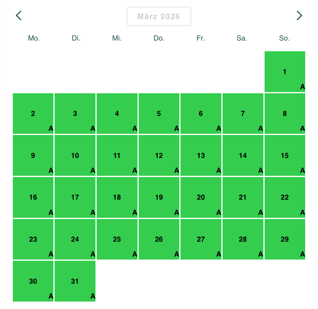Select day 2 in the calendar
Image resolution: width=318 pixels, height=309 pixels.
33,114
